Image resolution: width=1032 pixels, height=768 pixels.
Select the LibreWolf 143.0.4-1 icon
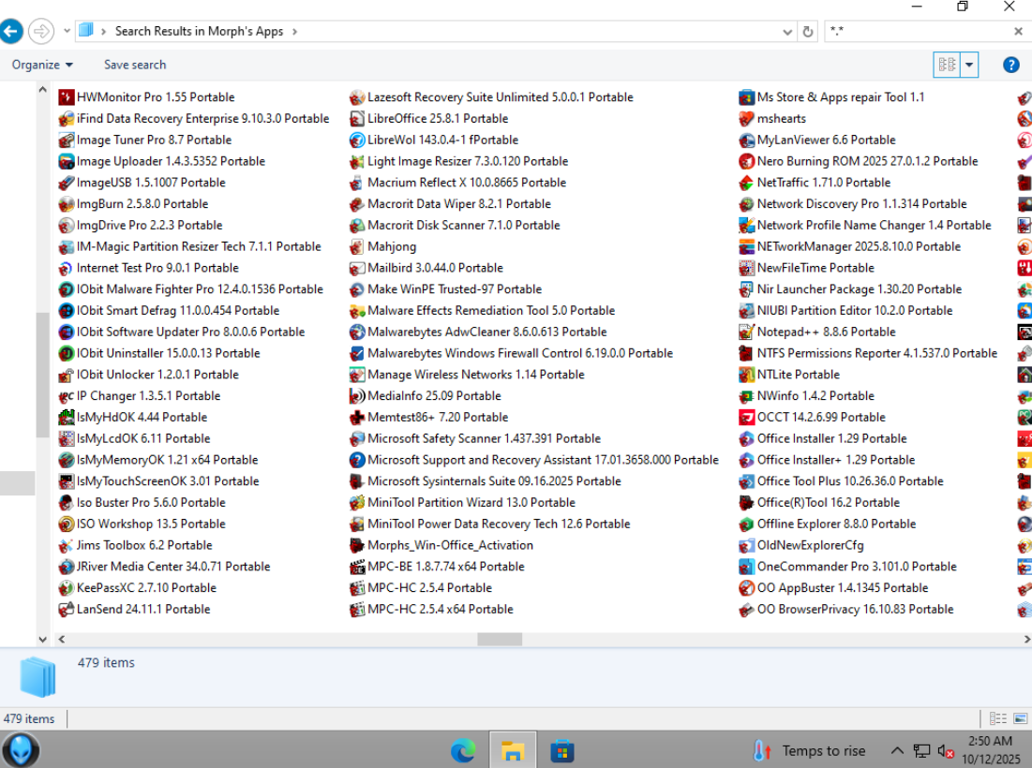(357, 140)
